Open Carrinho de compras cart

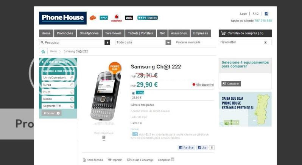[245, 33]
